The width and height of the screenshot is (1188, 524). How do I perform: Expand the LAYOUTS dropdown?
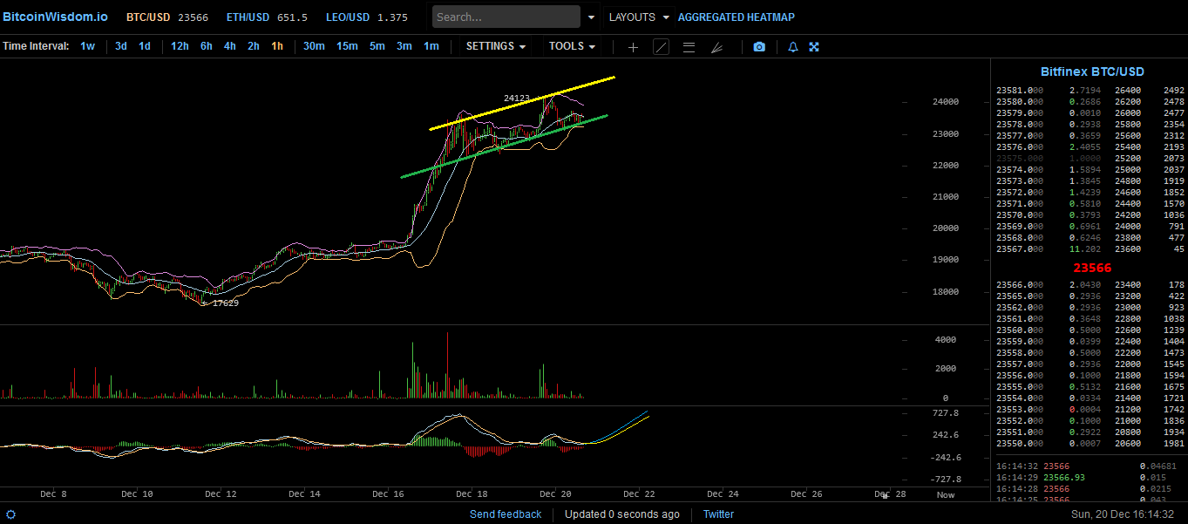640,17
